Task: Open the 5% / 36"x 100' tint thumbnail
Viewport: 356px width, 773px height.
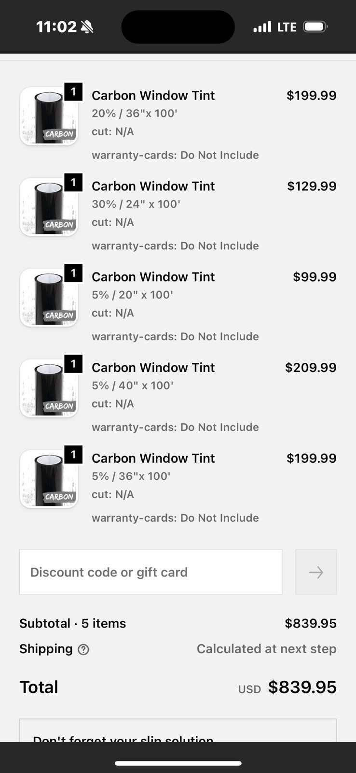Action: (x=49, y=479)
